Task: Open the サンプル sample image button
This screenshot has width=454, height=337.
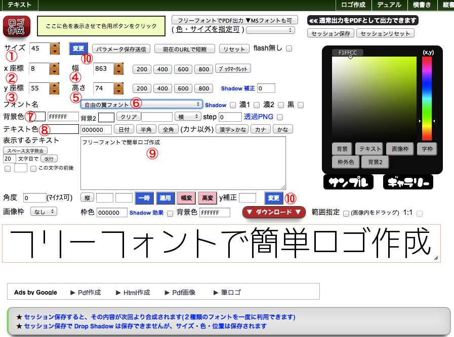Action: 348,182
